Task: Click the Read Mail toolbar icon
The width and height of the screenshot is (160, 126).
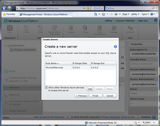Action: (x=111, y=14)
